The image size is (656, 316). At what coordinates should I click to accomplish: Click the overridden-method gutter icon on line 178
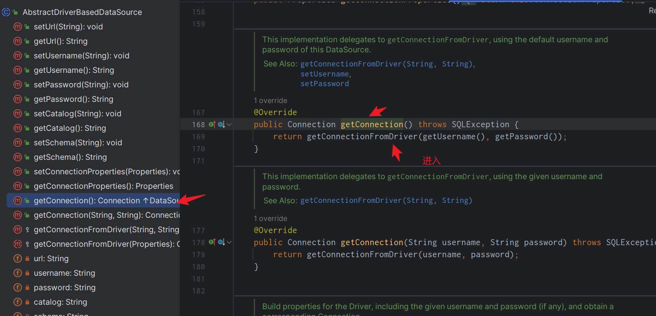[221, 242]
